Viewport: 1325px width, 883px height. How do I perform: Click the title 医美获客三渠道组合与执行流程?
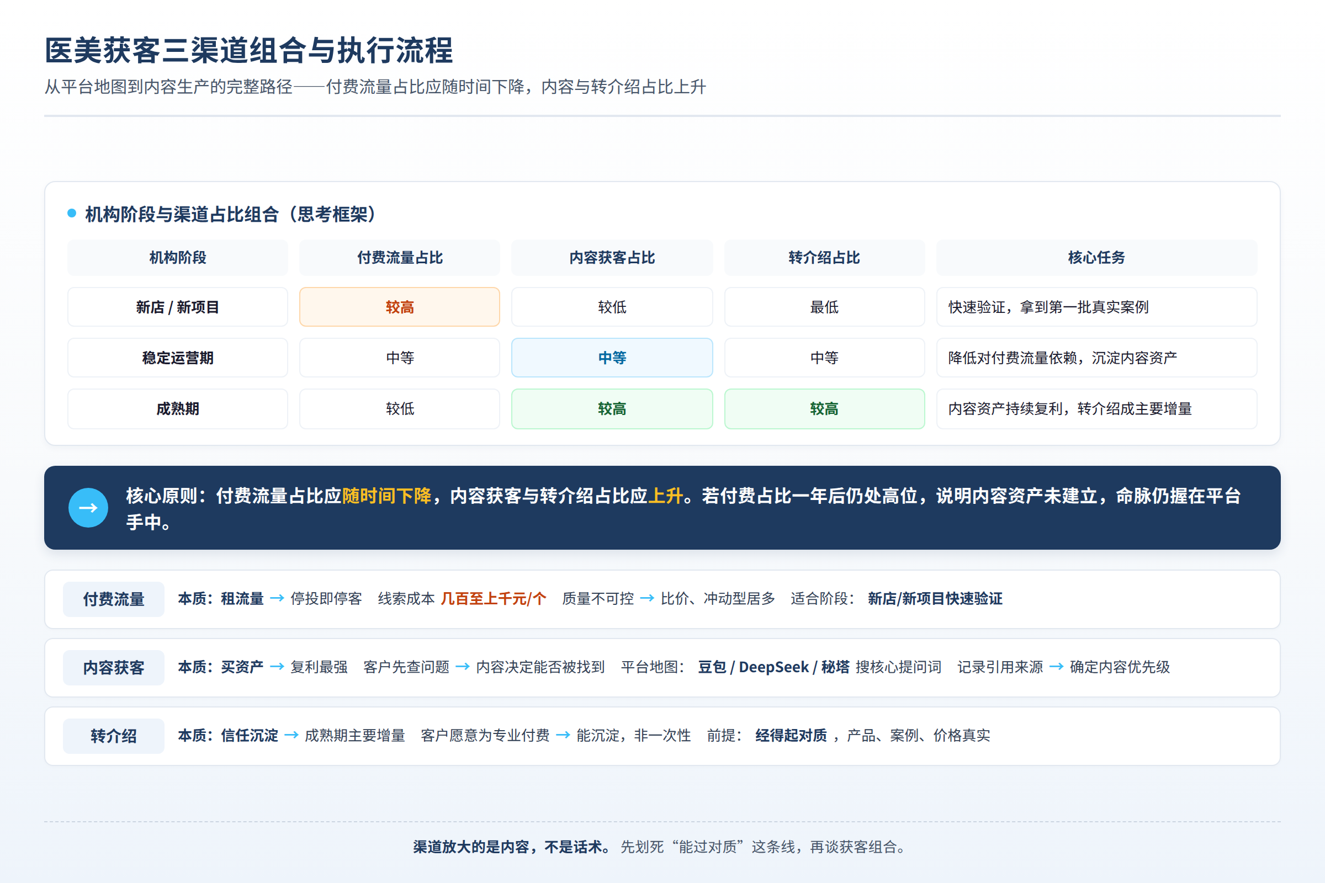point(248,51)
